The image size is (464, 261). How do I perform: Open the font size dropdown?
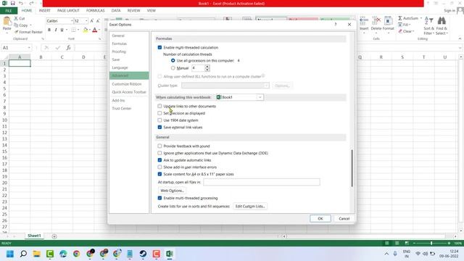(86, 21)
